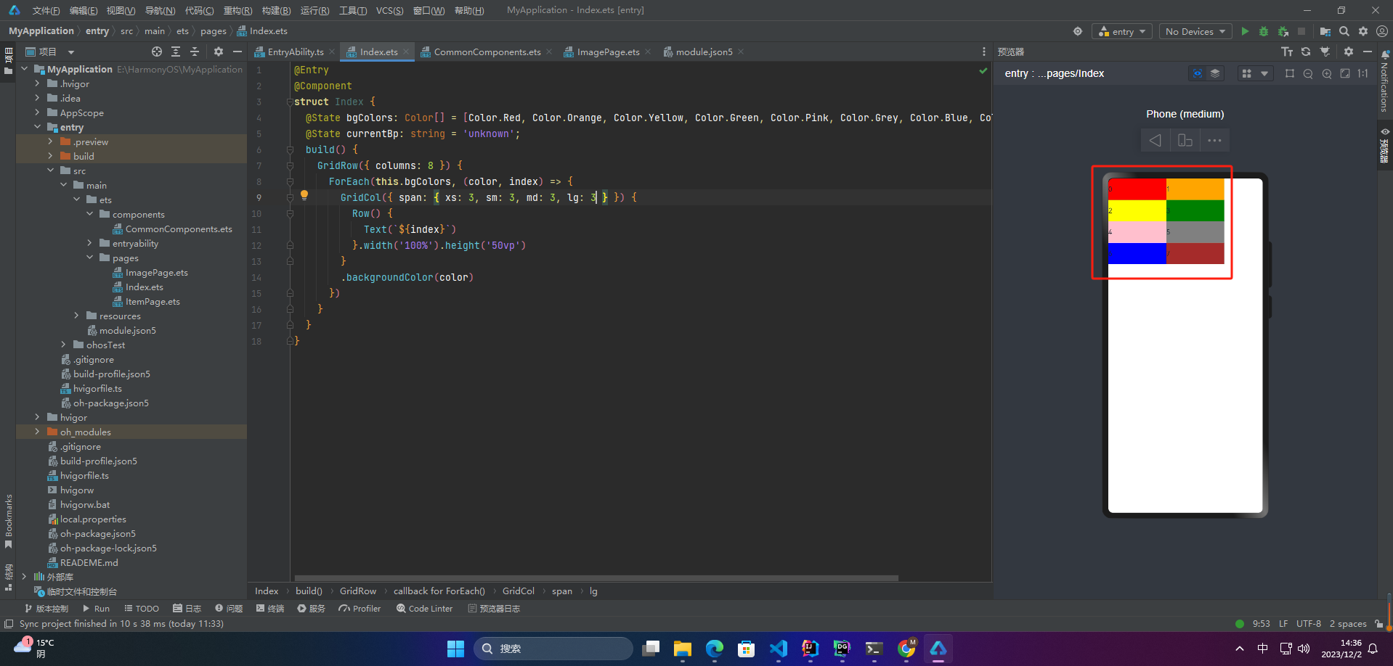Screen dimensions: 1393x666
Task: Hide the previewer panel with minus icon
Action: [1368, 52]
